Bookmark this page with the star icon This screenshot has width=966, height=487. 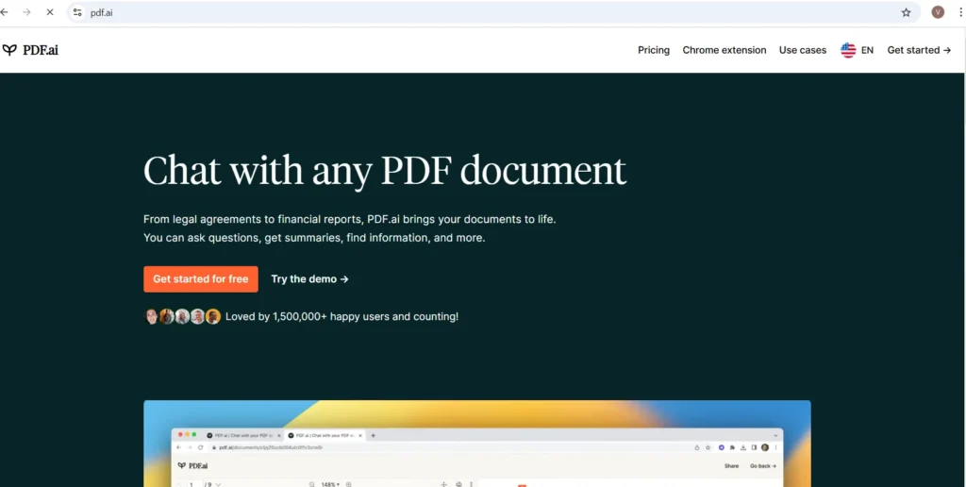tap(906, 12)
